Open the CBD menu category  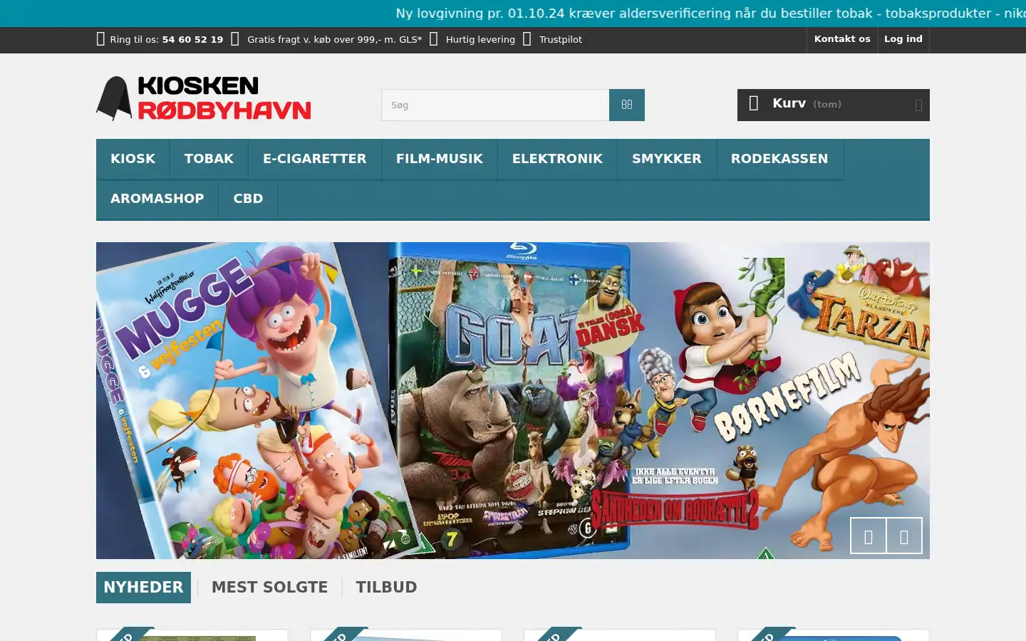click(x=249, y=199)
